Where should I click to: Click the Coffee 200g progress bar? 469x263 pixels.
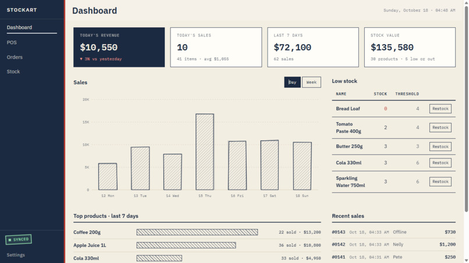coord(197,232)
